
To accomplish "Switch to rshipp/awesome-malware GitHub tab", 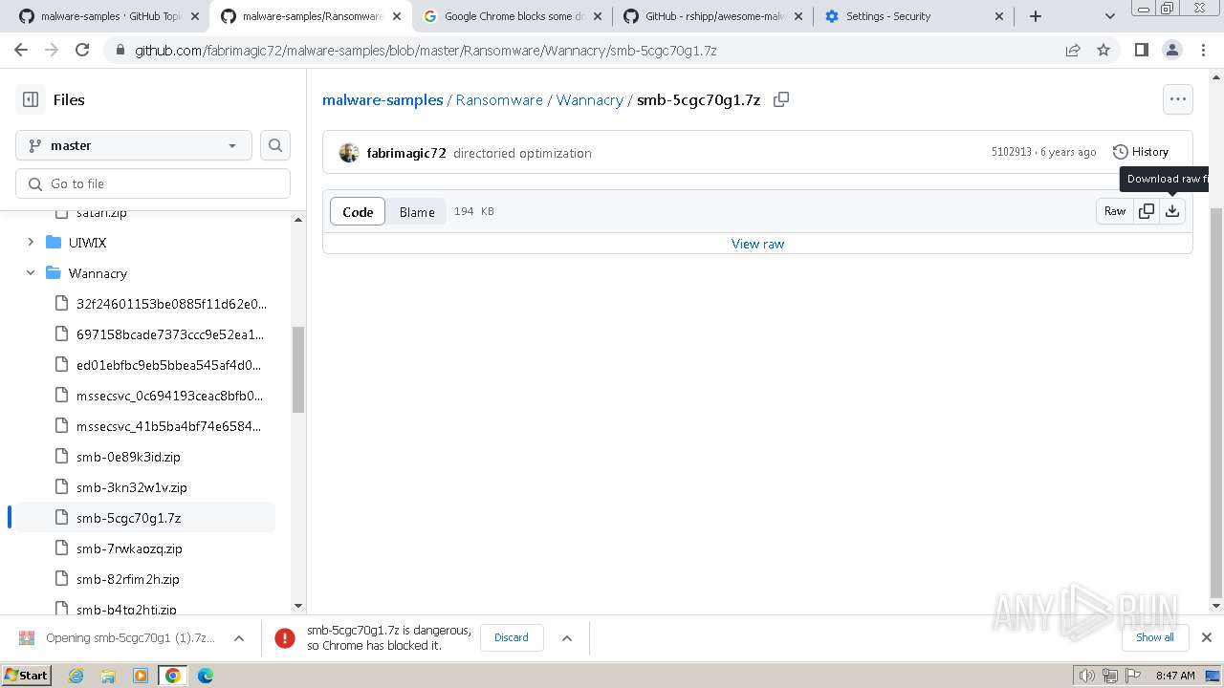I will click(713, 16).
